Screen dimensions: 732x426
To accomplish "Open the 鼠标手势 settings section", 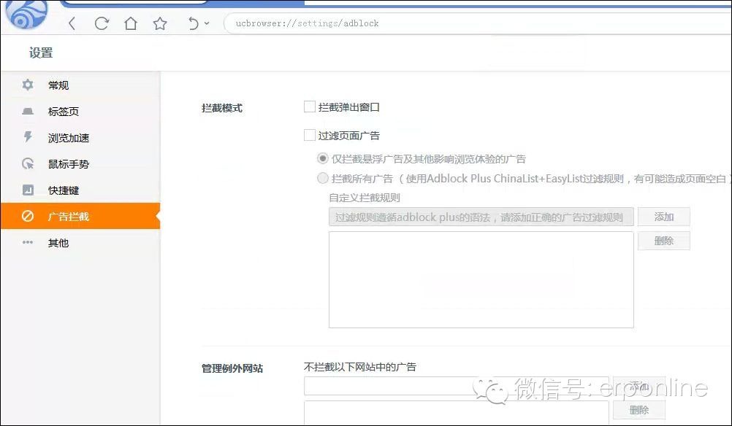I will tap(80, 164).
